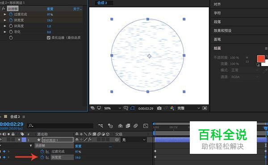
Task: Click the composition mini-flowchart icon
Action: (x=100, y=126)
